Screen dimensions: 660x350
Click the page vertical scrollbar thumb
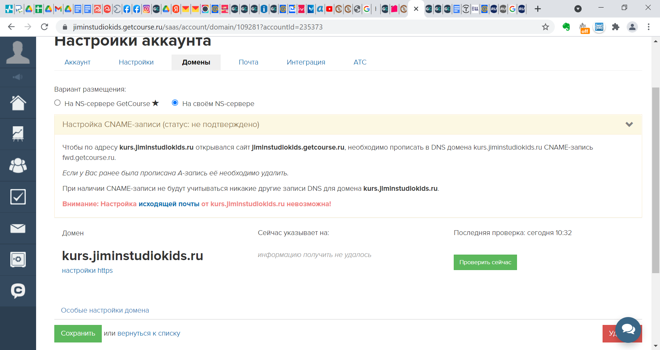coord(656,180)
